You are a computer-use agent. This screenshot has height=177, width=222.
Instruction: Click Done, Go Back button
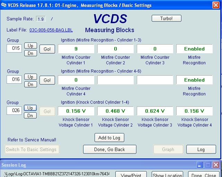click(x=110, y=149)
